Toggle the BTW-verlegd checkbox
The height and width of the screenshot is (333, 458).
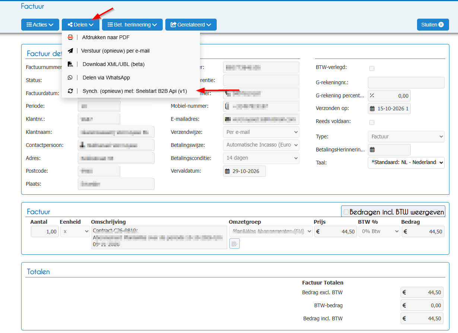[372, 68]
